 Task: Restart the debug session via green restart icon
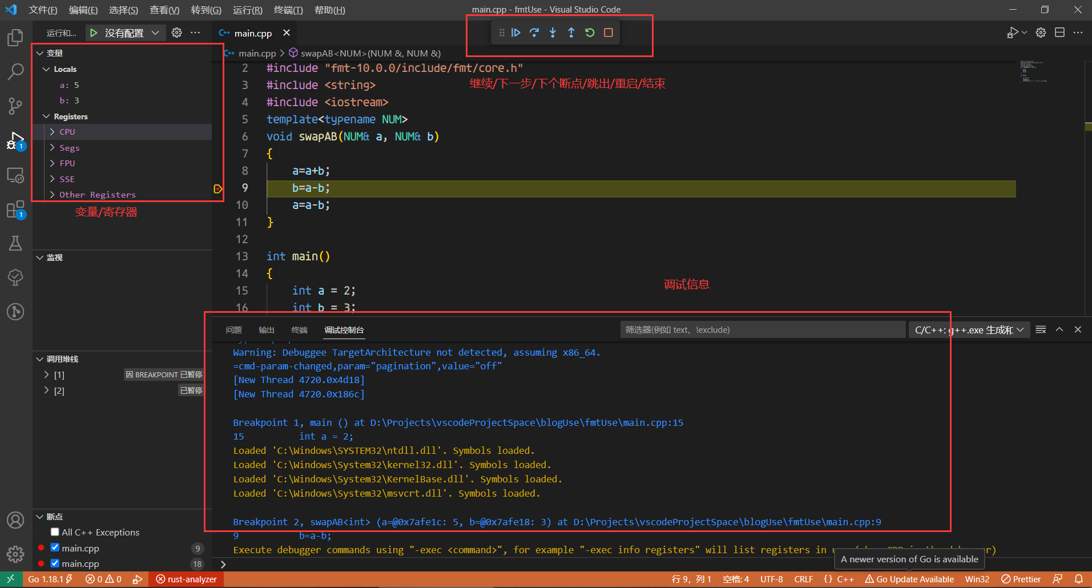coord(590,33)
